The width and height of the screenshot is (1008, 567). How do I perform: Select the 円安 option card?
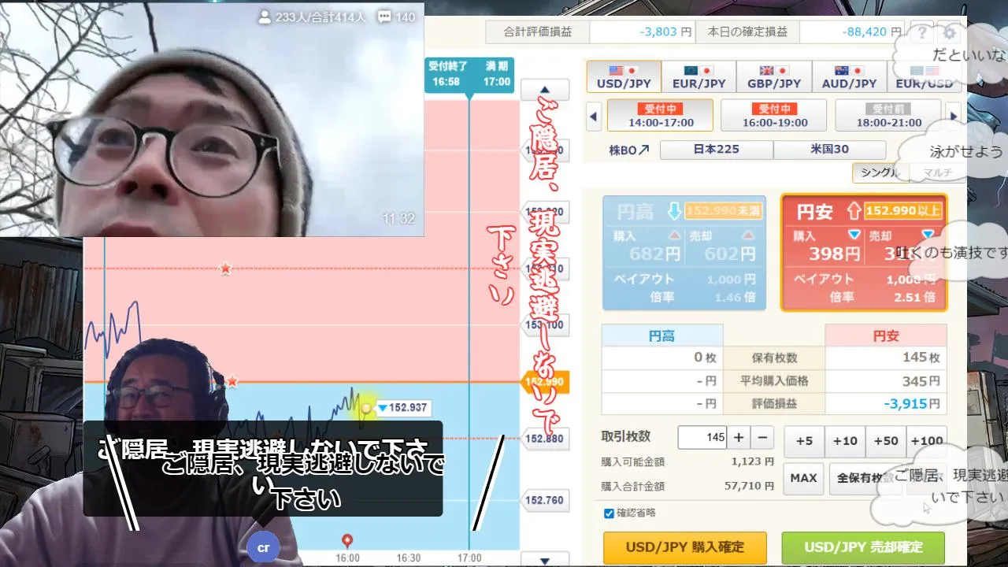tap(863, 252)
